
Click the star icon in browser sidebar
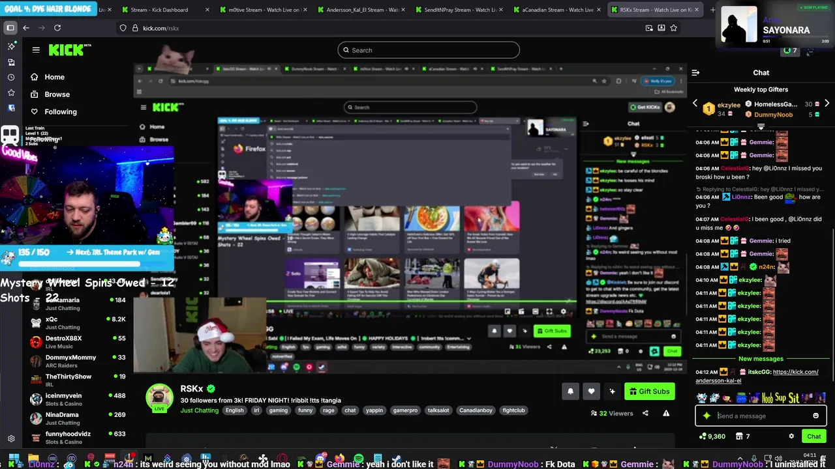tap(11, 92)
